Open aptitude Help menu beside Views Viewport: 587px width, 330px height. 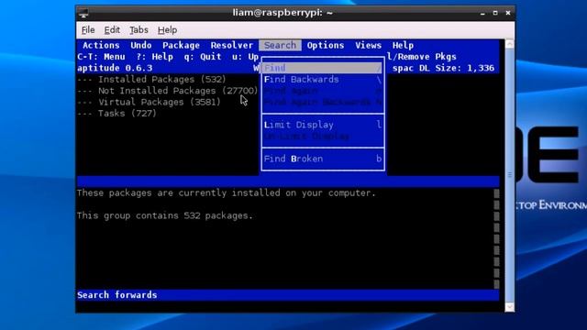click(403, 45)
